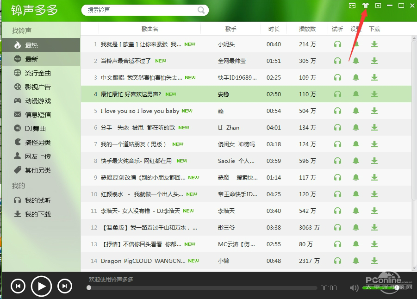This screenshot has height=299, width=417.
Task: Download 当铃声最合适不过了
Action: (374, 61)
